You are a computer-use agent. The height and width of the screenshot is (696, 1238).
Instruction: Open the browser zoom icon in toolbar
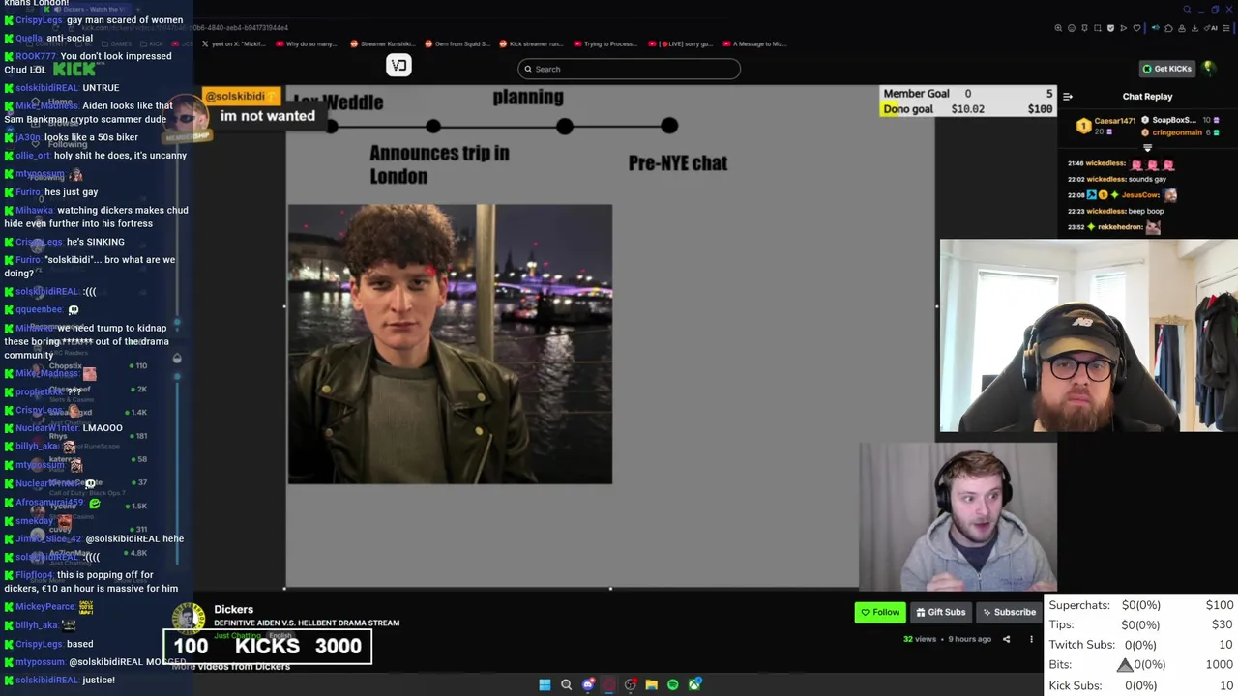pyautogui.click(x=1058, y=28)
